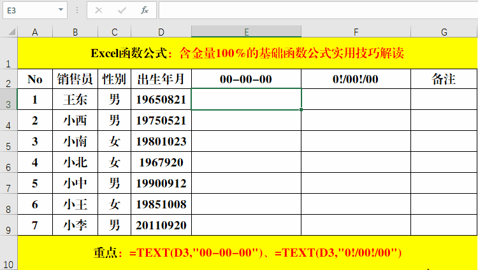
Task: Click empty cell F3 in 王东's row
Action: coord(356,99)
